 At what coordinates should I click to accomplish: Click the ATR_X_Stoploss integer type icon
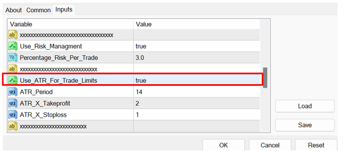[13, 115]
